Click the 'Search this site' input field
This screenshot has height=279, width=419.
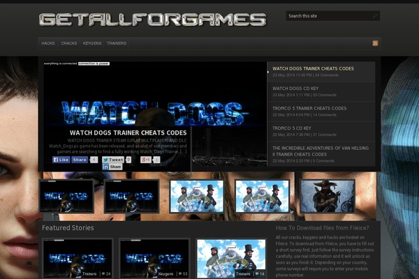[x=327, y=15]
